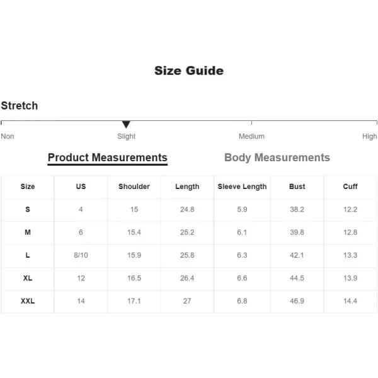This screenshot has width=378, height=378.
Task: Select the M size row label
Action: (28, 232)
